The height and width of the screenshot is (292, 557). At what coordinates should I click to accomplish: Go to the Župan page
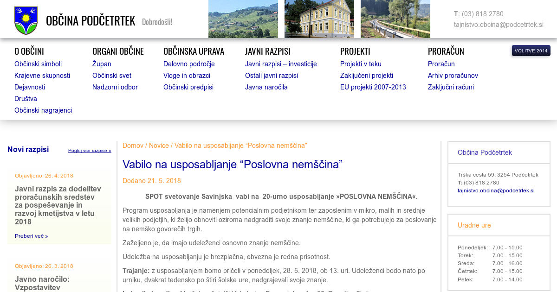tap(102, 64)
